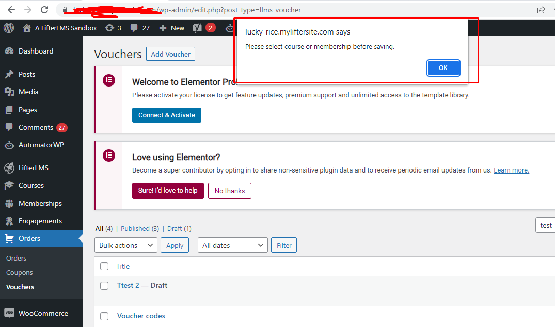Image resolution: width=555 pixels, height=327 pixels.
Task: Switch to the Draft vouchers filter
Action: (x=174, y=228)
